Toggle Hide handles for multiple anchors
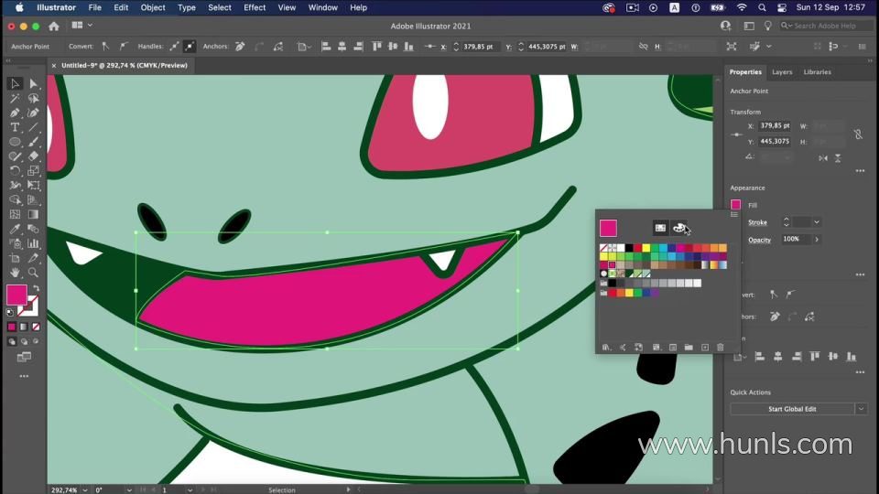 tap(190, 47)
